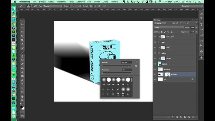Image resolution: width=215 pixels, height=121 pixels.
Task: Select the Clone Stamp tool
Action: [22, 56]
